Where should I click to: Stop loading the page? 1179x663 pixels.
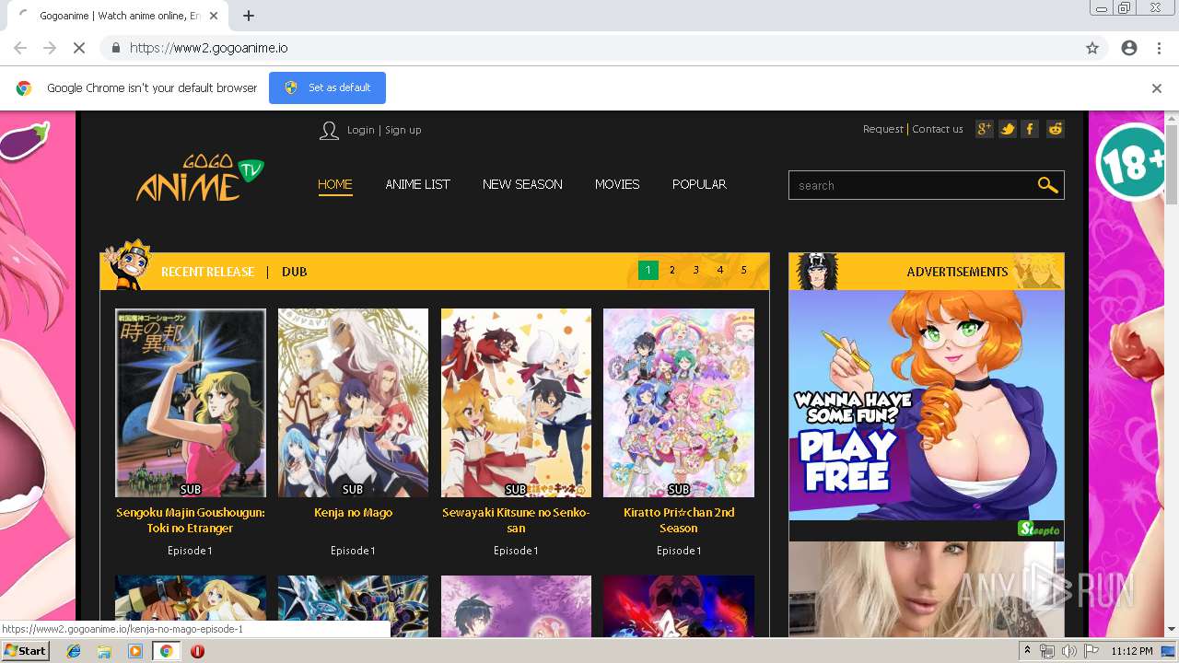79,48
